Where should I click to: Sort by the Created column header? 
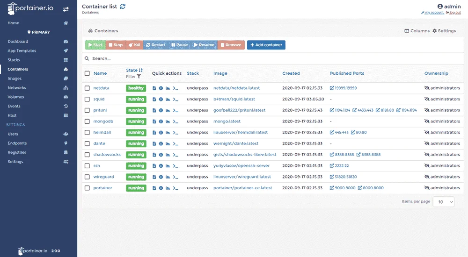(291, 73)
